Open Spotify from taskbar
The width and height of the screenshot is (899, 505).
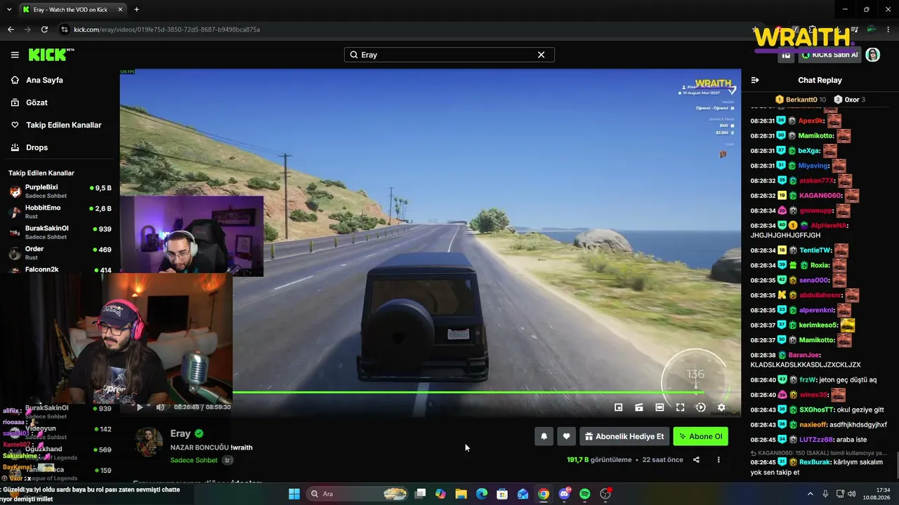[x=584, y=494]
